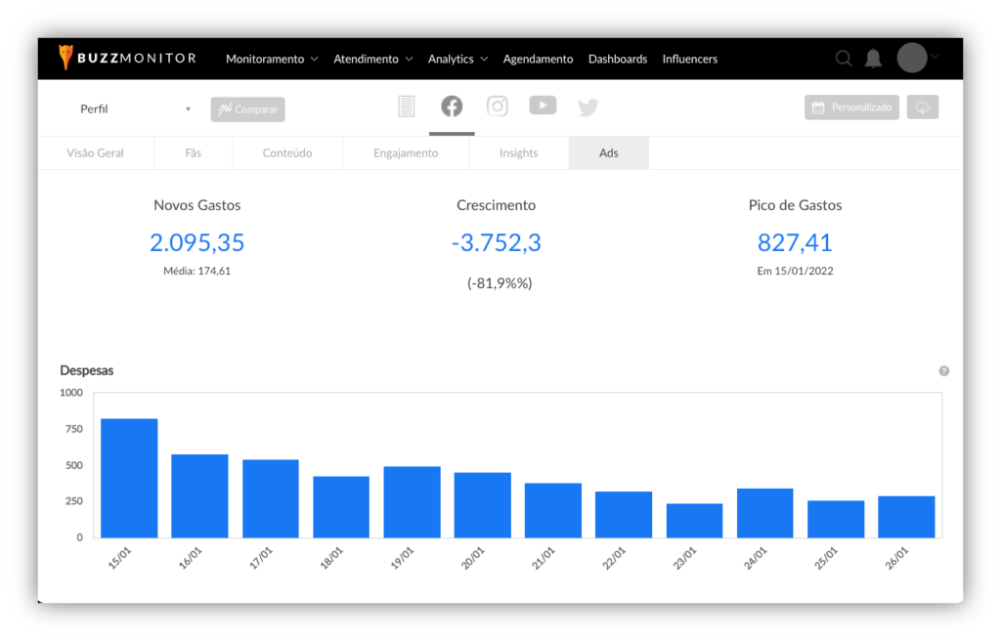Screen dimensions: 1001x641
Task: Open the notifications bell
Action: 873,59
